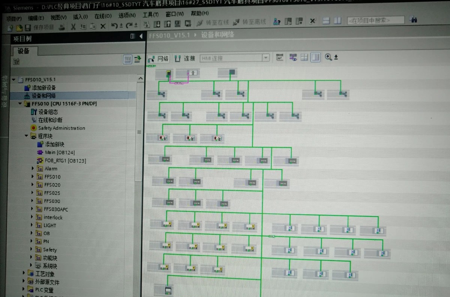Screen dimensions: 450x297
Task: Open the 在线(O) menu
Action: [x=103, y=16]
